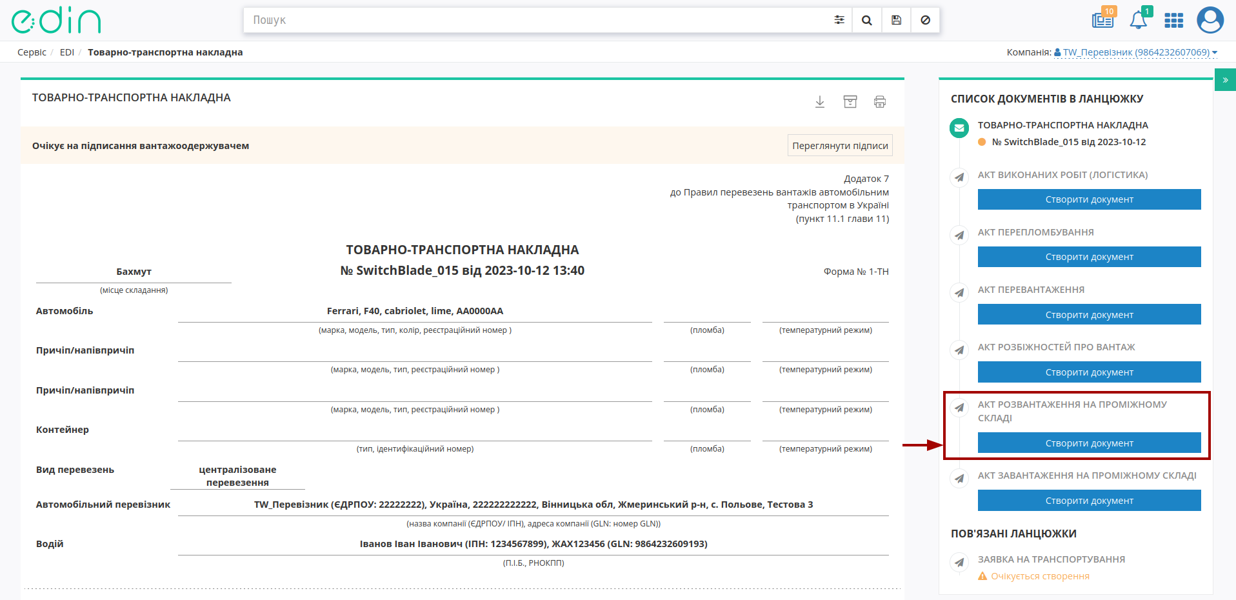1236x600 pixels.
Task: Click ПОВ'ЯЗАНІ ЛАНЦЮЖКИ heading
Action: [x=1013, y=534]
